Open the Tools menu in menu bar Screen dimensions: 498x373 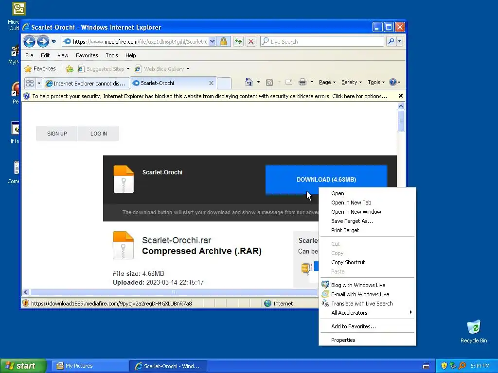click(x=112, y=55)
